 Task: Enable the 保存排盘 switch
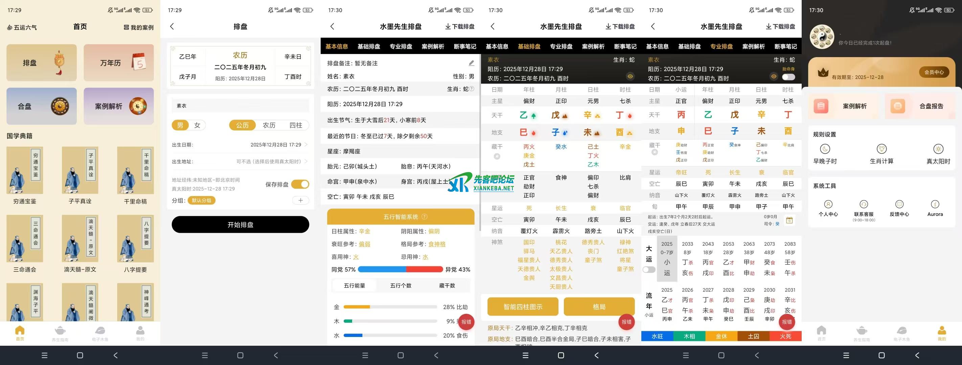pos(301,184)
